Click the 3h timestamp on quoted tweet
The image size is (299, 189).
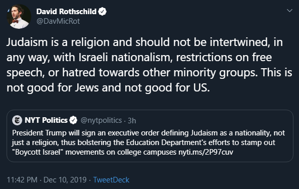(132, 121)
